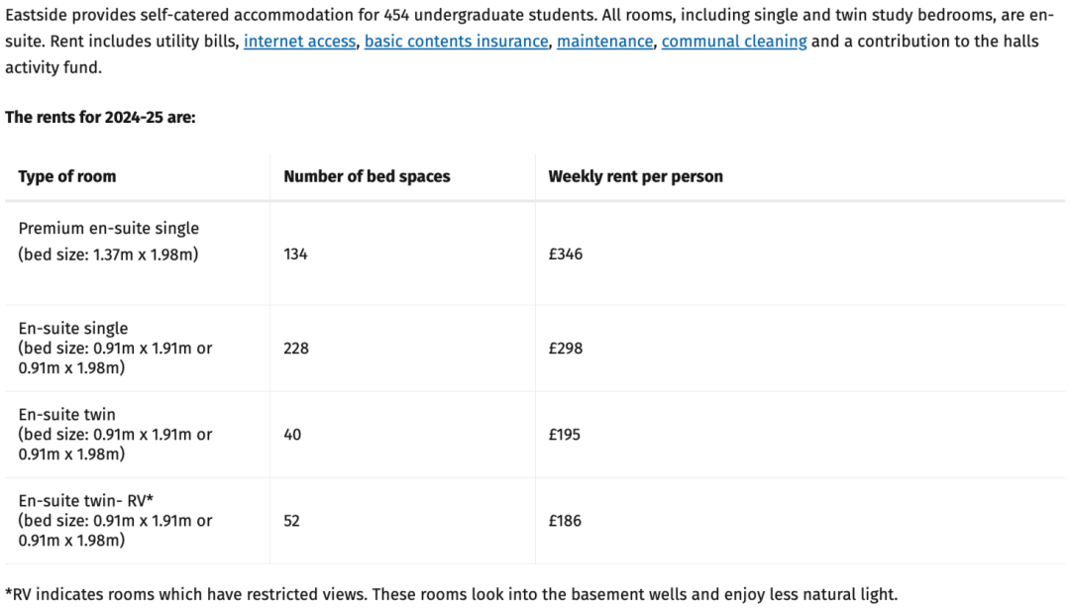
Task: Click the rents for 2024-25 heading
Action: point(100,118)
